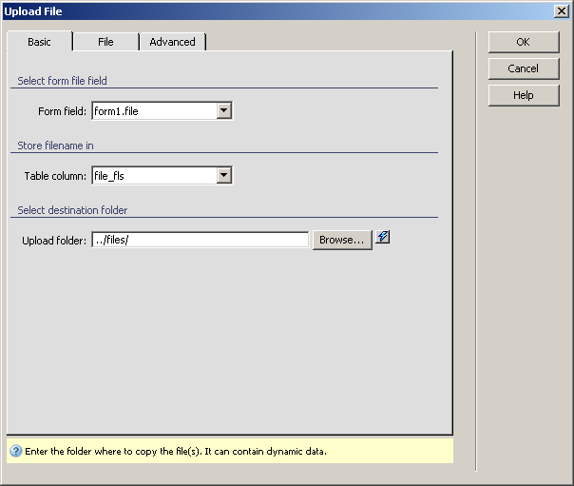
Task: Open the File tab
Action: coord(105,42)
